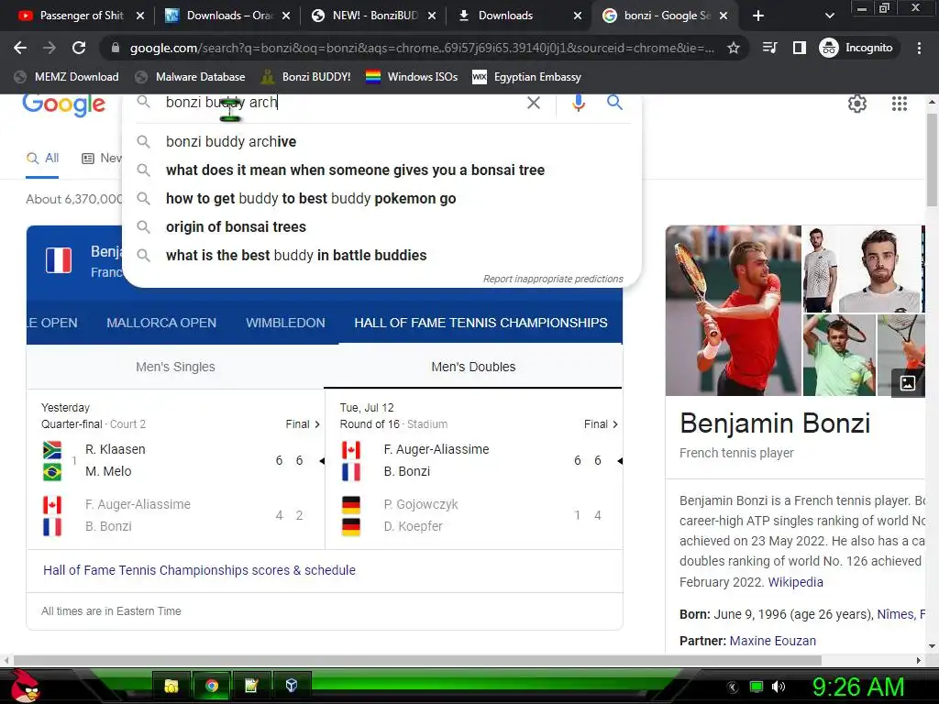Click the horizontal scrollbar thumb
The image size is (939, 704).
417,660
